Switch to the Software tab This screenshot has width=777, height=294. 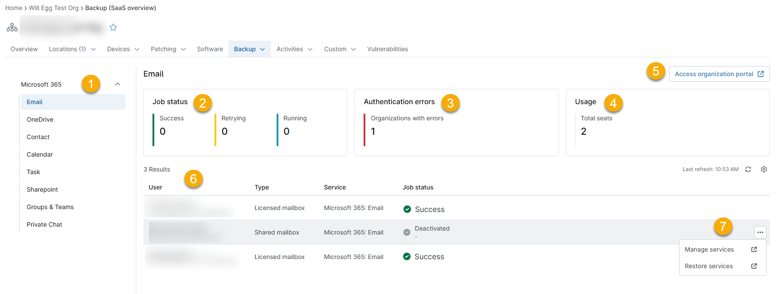coord(210,49)
